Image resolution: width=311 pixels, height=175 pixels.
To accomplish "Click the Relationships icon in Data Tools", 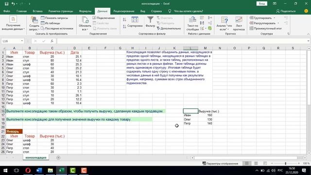I will click(210, 23).
